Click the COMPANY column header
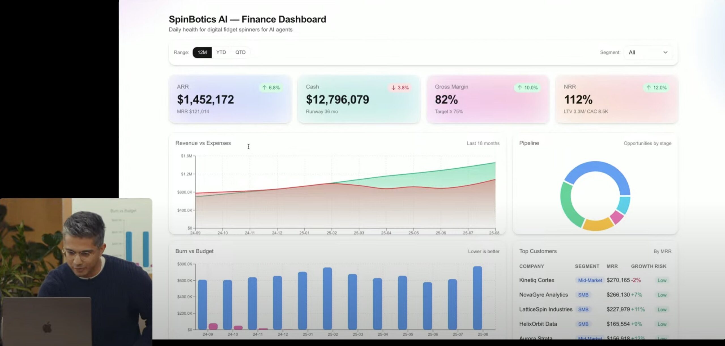This screenshot has width=725, height=346. click(x=532, y=266)
